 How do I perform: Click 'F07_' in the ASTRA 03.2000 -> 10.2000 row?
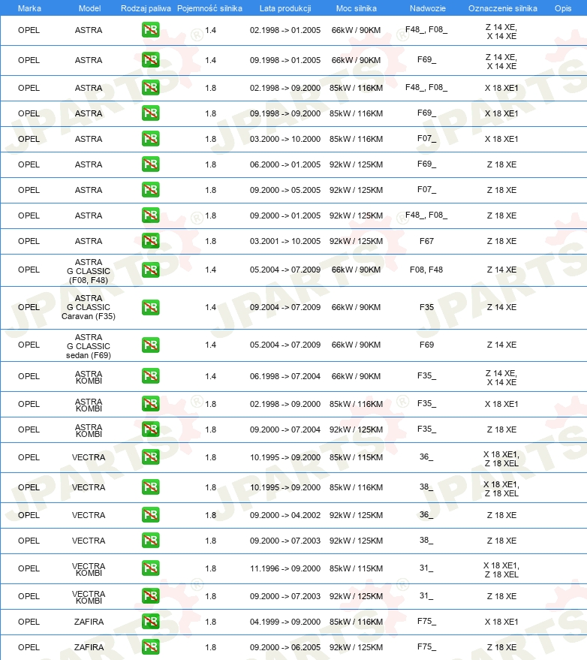tap(426, 138)
